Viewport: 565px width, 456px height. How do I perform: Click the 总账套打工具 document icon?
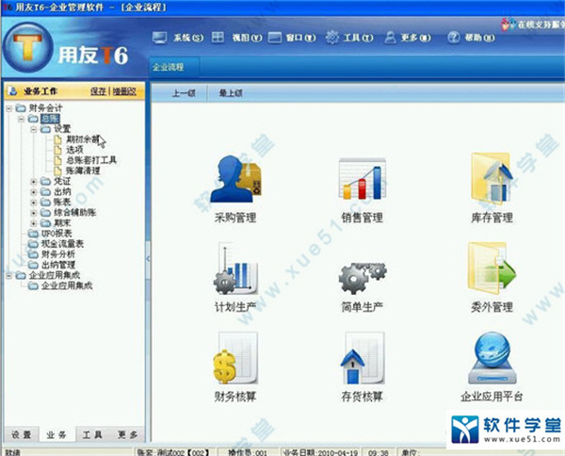57,160
